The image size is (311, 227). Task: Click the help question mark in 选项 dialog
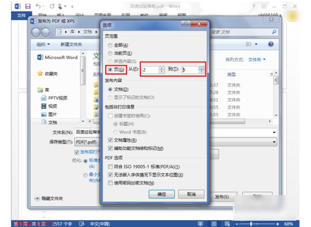[186, 24]
